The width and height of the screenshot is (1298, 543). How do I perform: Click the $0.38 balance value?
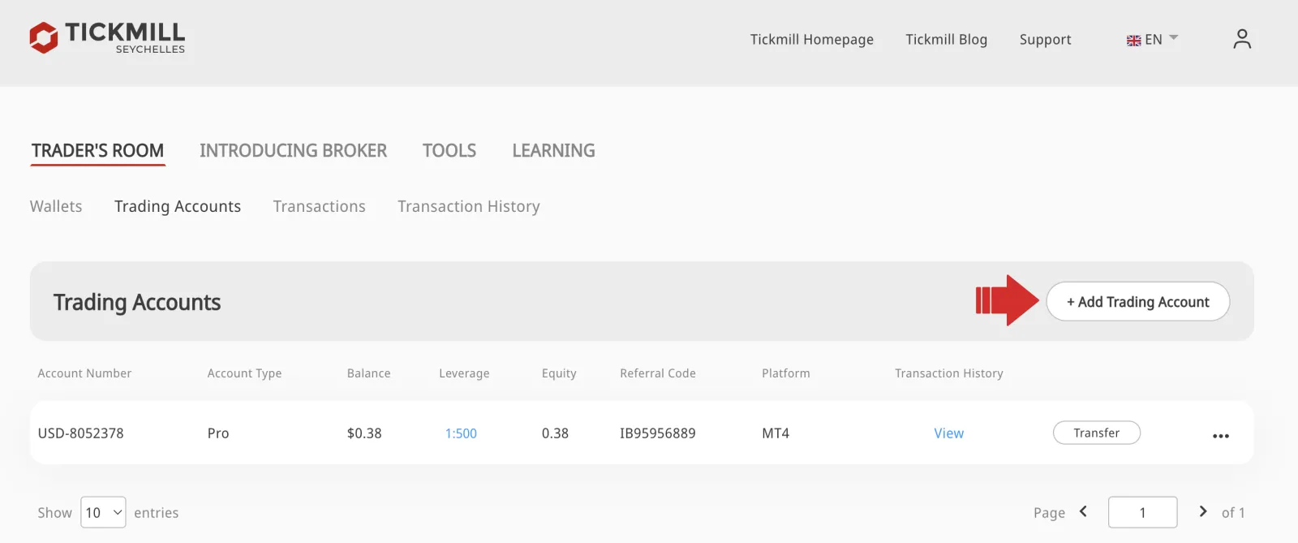(364, 433)
